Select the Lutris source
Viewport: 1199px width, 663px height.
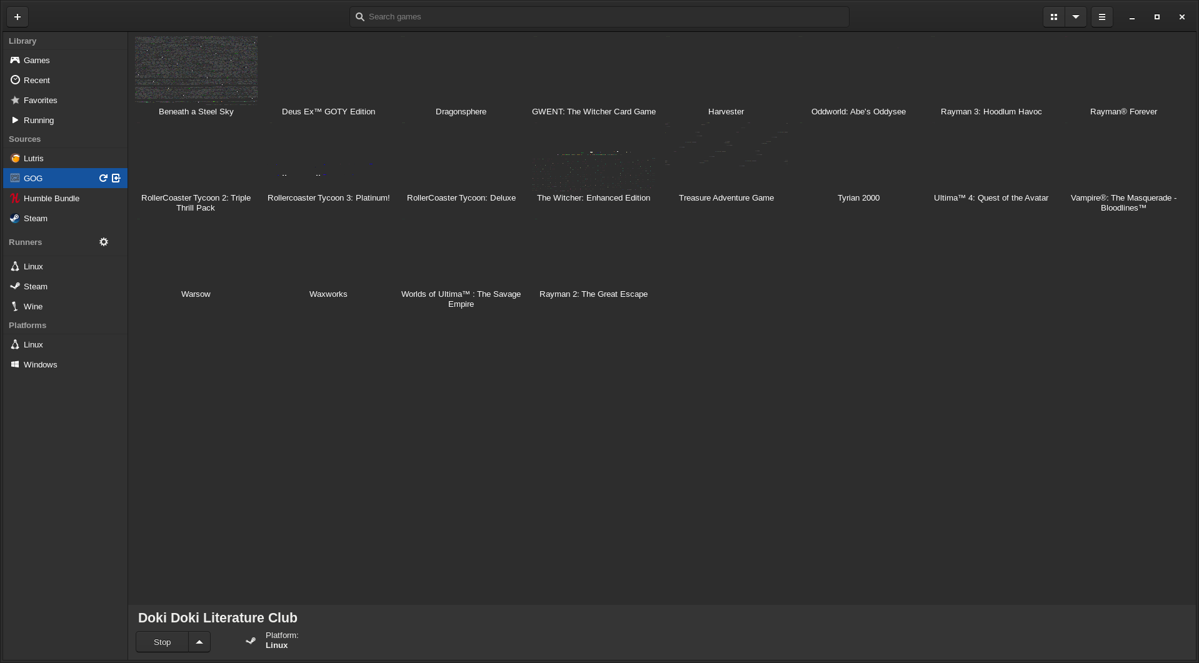point(33,158)
